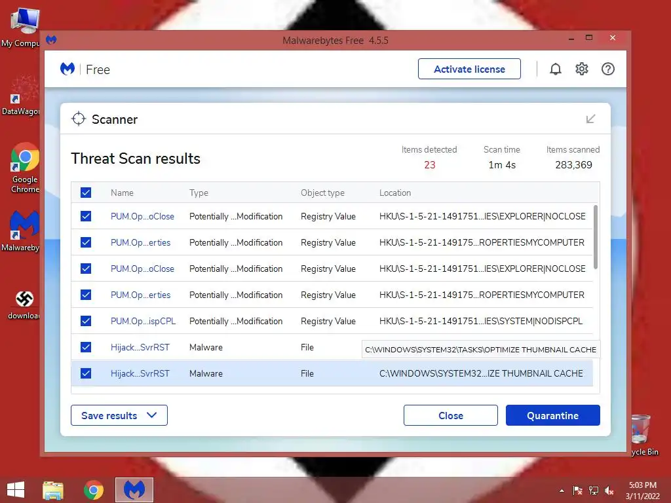Click the Malware type cell in the highlighted row

point(206,373)
